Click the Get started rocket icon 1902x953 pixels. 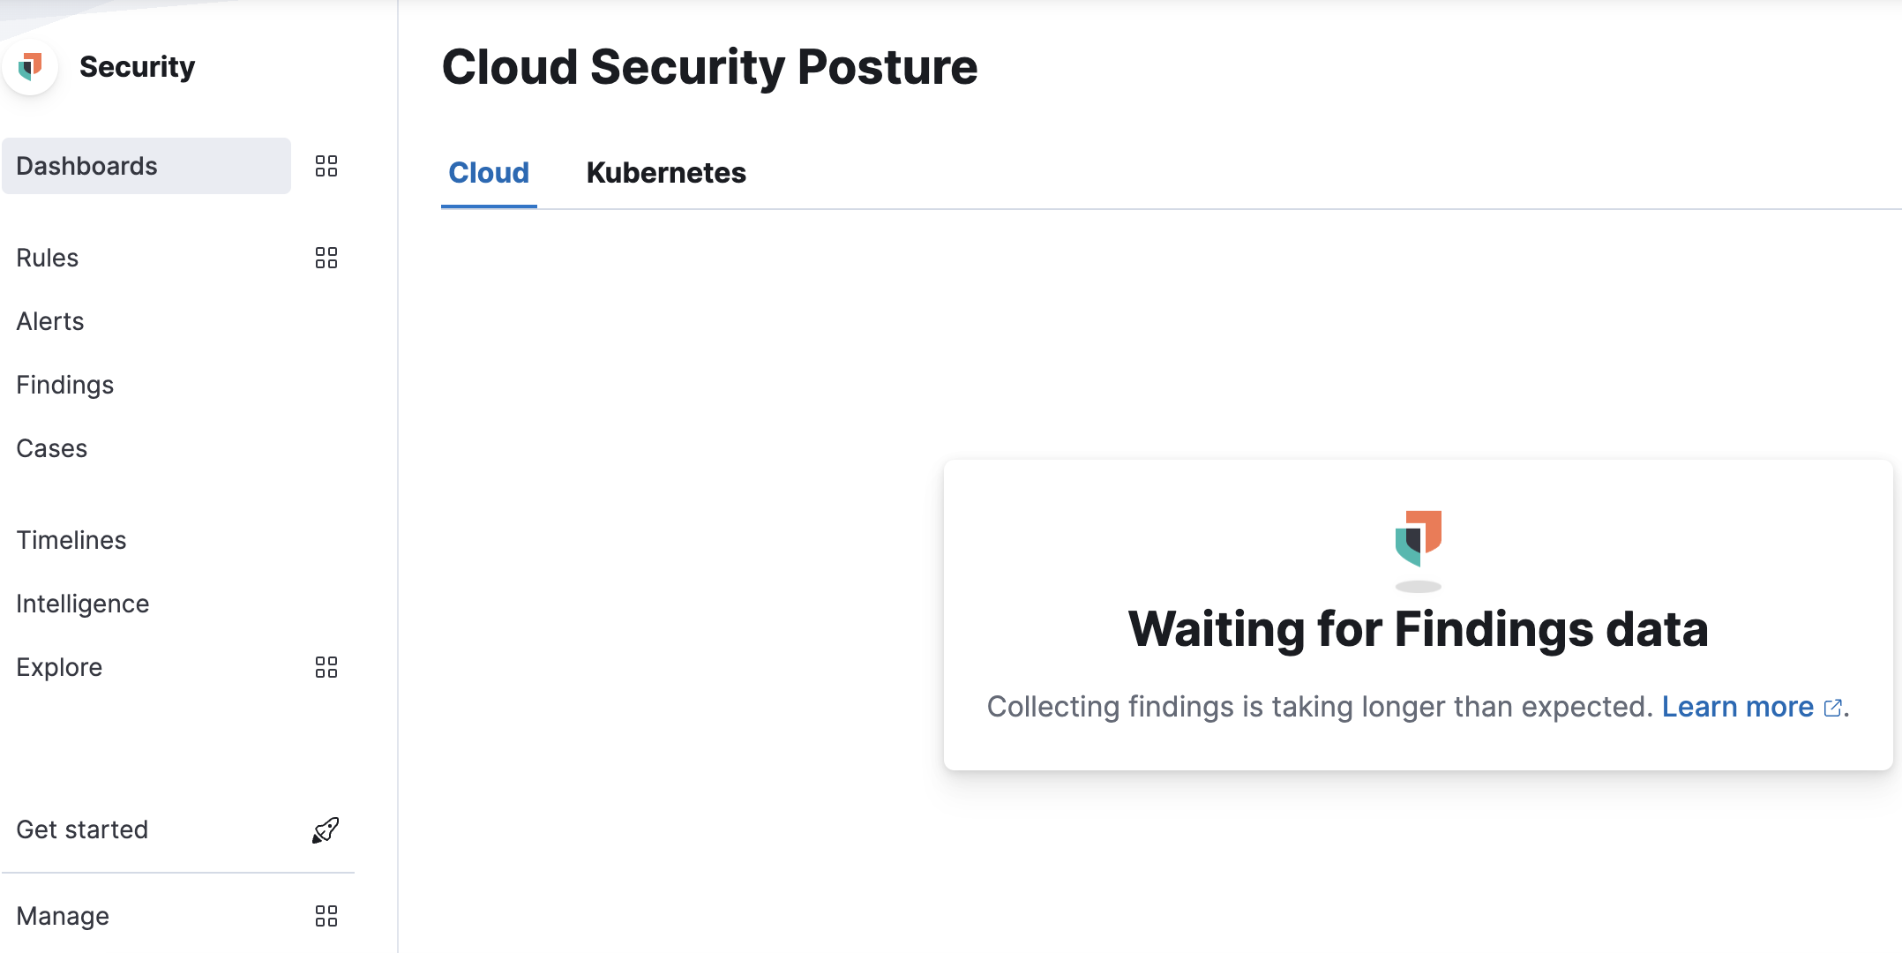(326, 829)
